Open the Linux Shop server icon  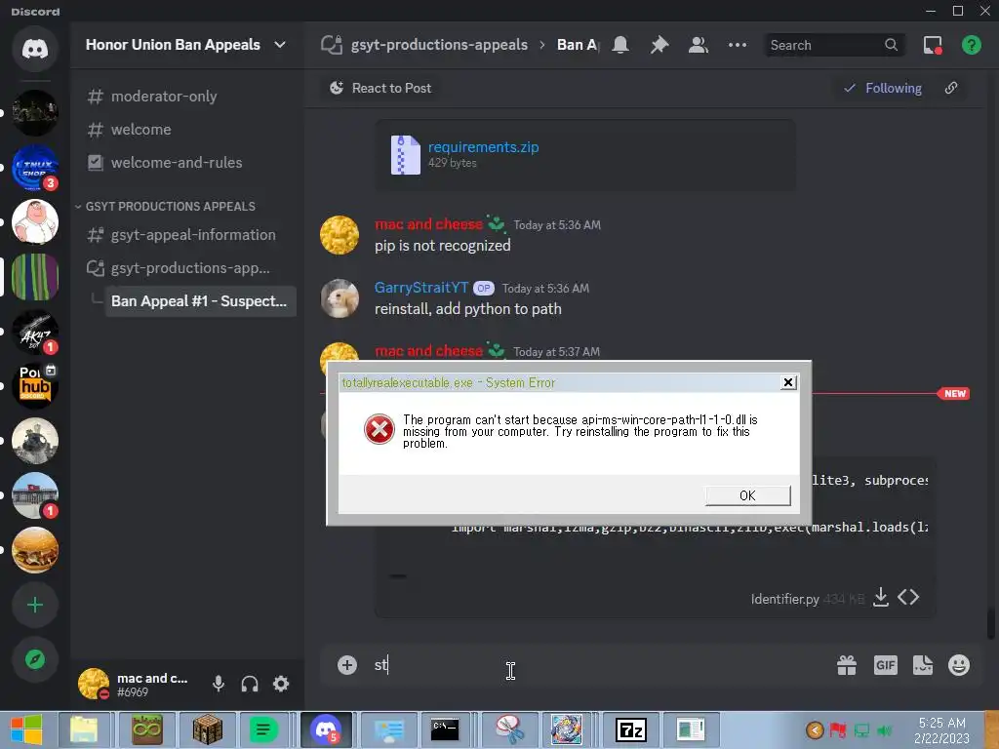point(35,168)
